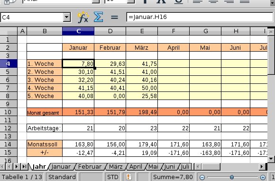The height and width of the screenshot is (181, 275).
Task: Expand the font size dropdown
Action: [130, 1]
